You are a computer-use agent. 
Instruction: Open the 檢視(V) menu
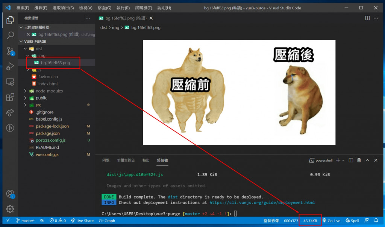86,8
